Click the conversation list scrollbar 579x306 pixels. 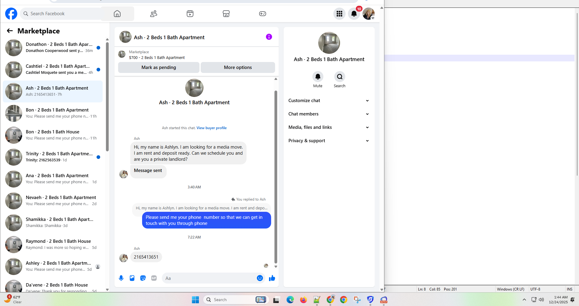[107, 96]
